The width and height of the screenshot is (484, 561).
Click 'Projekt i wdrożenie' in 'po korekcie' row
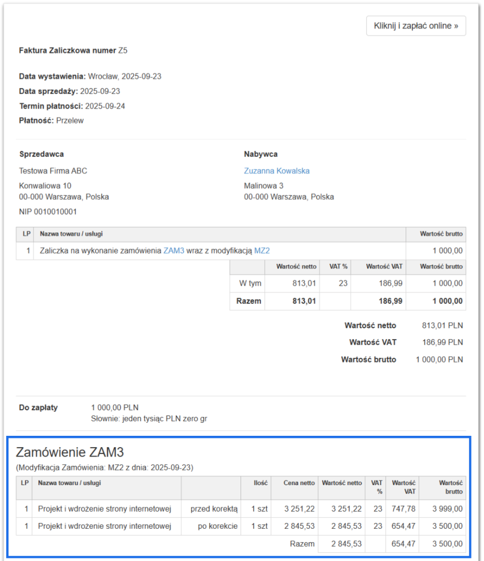104,526
